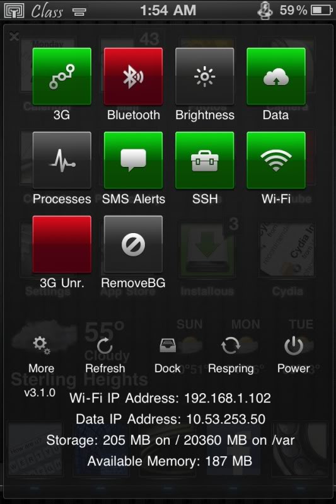Tap the Respring rotating arrows icon
The height and width of the screenshot is (504, 336).
[231, 345]
